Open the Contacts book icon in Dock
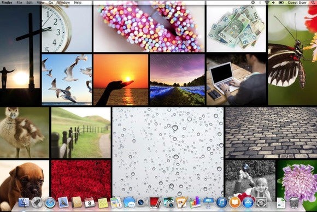The image size is (317, 212). click(77, 203)
